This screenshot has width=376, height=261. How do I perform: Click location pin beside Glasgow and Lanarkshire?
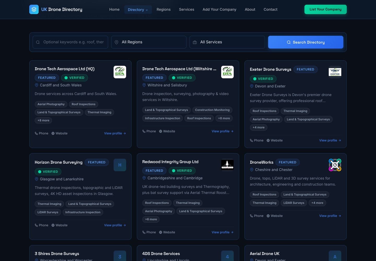tap(37, 179)
